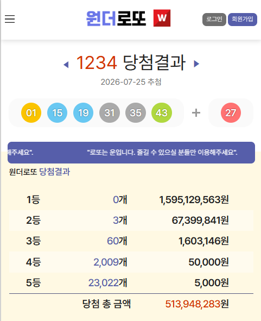The image size is (261, 321).
Task: Click the red bonus ball 27
Action: tap(231, 112)
